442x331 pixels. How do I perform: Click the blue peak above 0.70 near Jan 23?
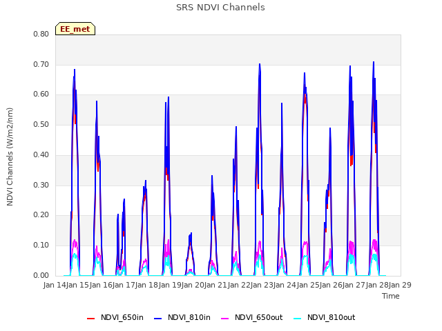[260, 64]
